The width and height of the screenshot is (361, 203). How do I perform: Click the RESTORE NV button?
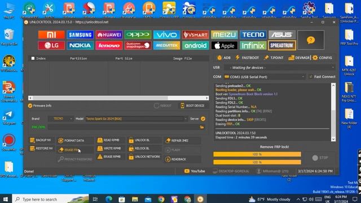(x=41, y=148)
